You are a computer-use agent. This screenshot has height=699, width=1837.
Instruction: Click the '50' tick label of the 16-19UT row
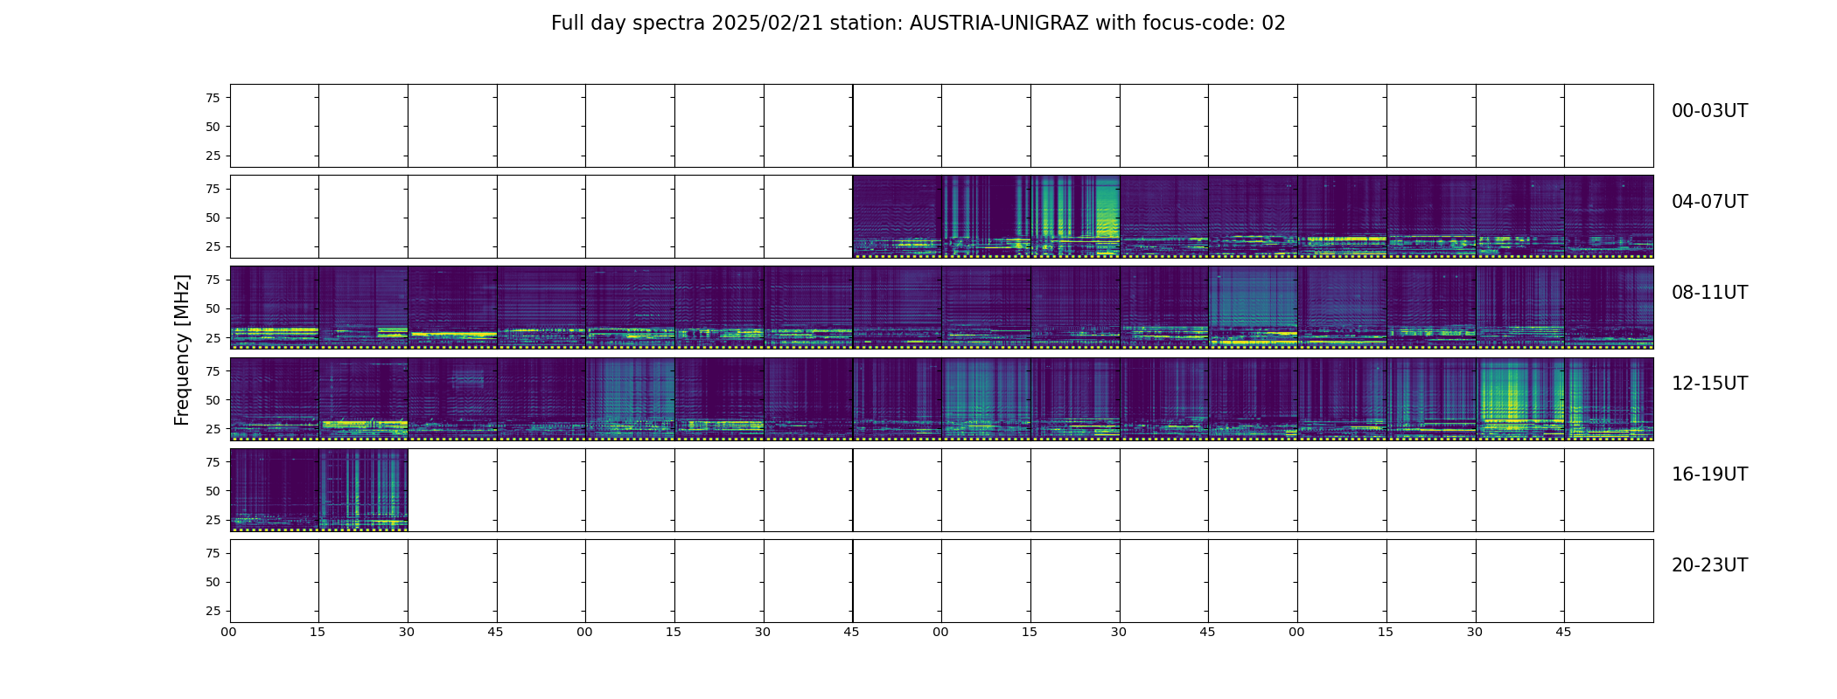213,491
